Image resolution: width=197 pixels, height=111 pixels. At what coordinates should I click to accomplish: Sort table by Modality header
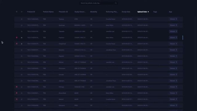pyautogui.click(x=94, y=12)
